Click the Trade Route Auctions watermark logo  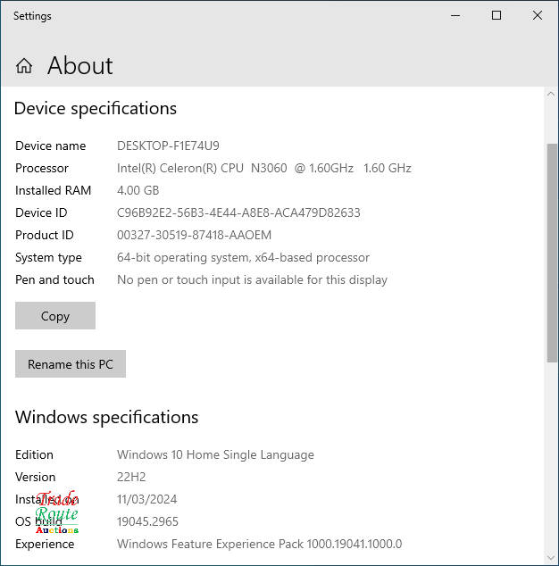(x=58, y=513)
